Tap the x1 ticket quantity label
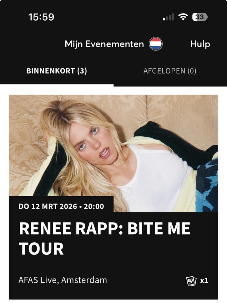This screenshot has height=303, width=227. 204,280
